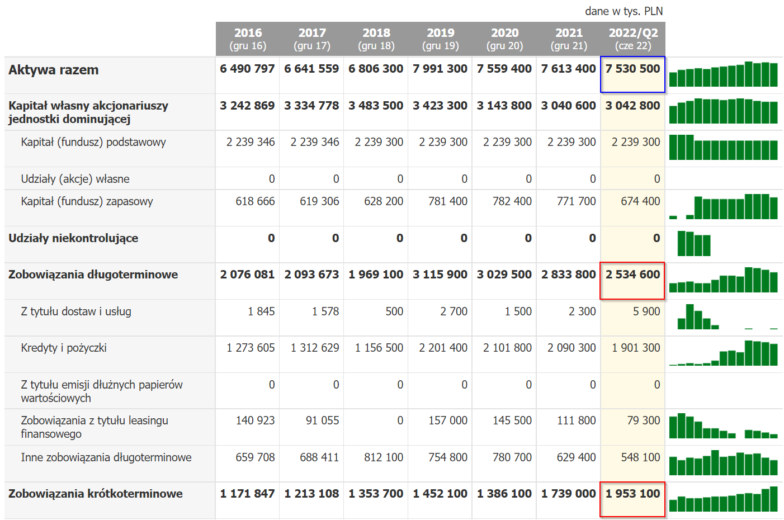Click the Kapitał własny akcjonariuszy jednostki dominującej label

point(88,112)
